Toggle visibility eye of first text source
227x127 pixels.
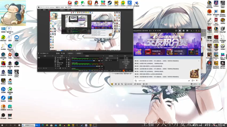click(x=67, y=58)
